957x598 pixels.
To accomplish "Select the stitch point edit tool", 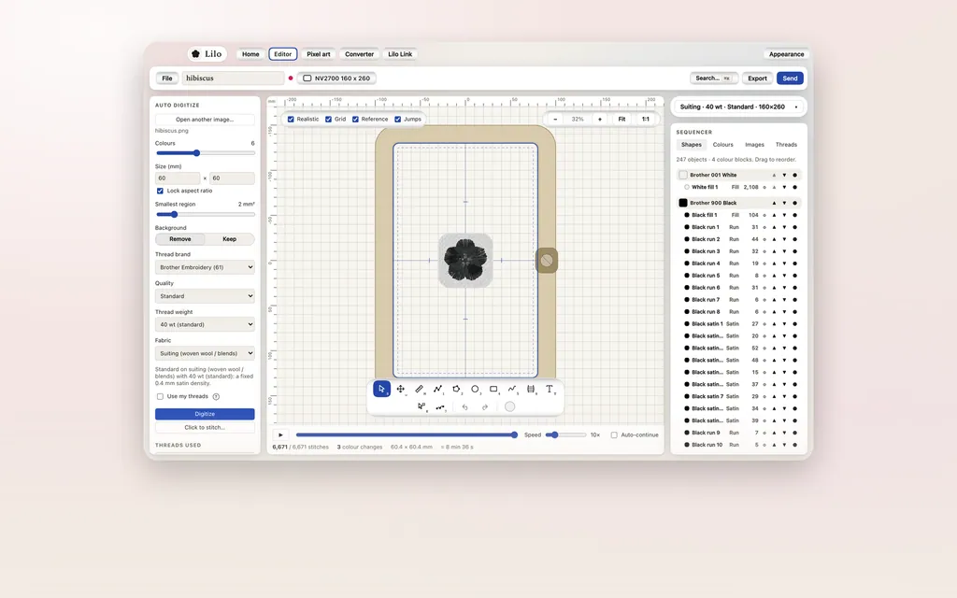I will (440, 406).
